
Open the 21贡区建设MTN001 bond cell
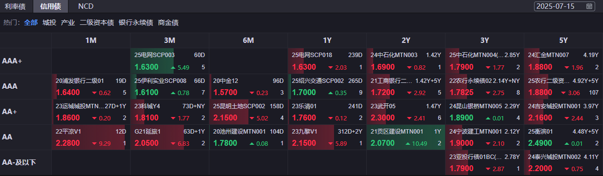[x=406, y=137]
